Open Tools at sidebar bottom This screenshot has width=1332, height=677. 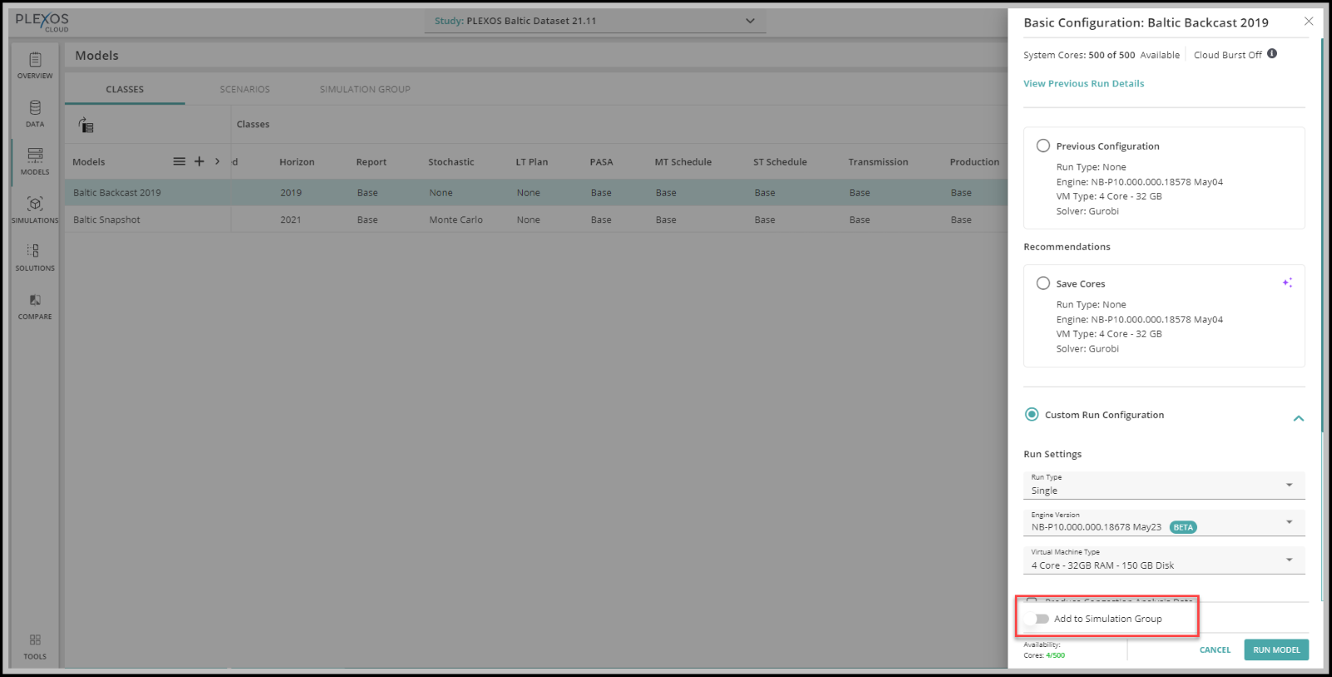pyautogui.click(x=35, y=646)
